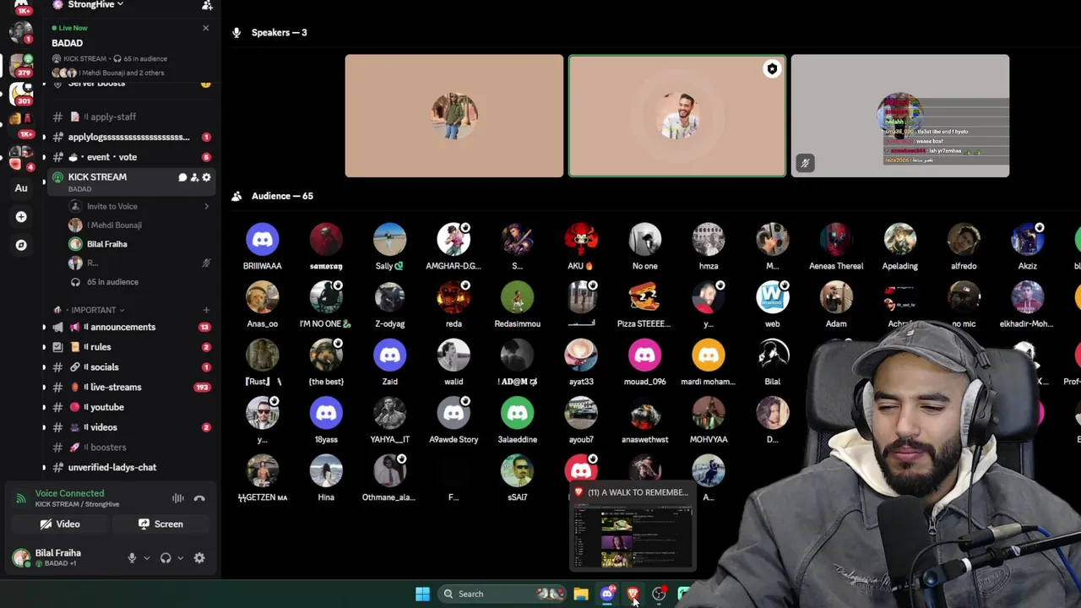The width and height of the screenshot is (1081, 608).
Task: Open server icon with 379 badge
Action: (21, 66)
